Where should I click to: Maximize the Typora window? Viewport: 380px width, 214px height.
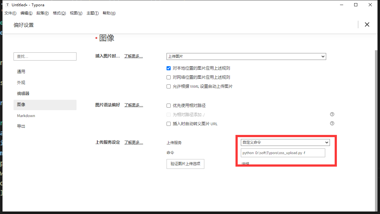pos(356,5)
